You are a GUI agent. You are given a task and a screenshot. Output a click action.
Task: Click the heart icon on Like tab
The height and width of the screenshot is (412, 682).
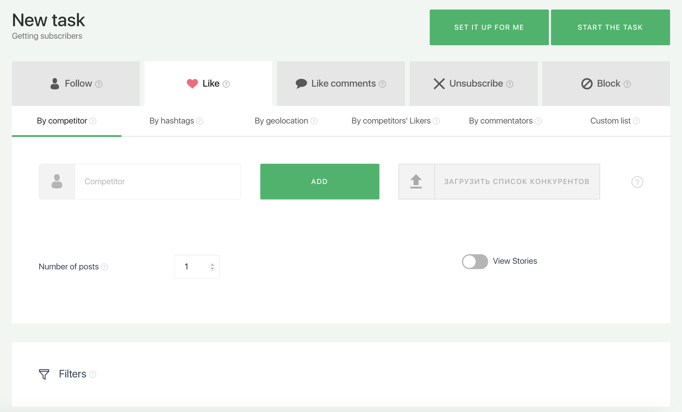(x=192, y=84)
